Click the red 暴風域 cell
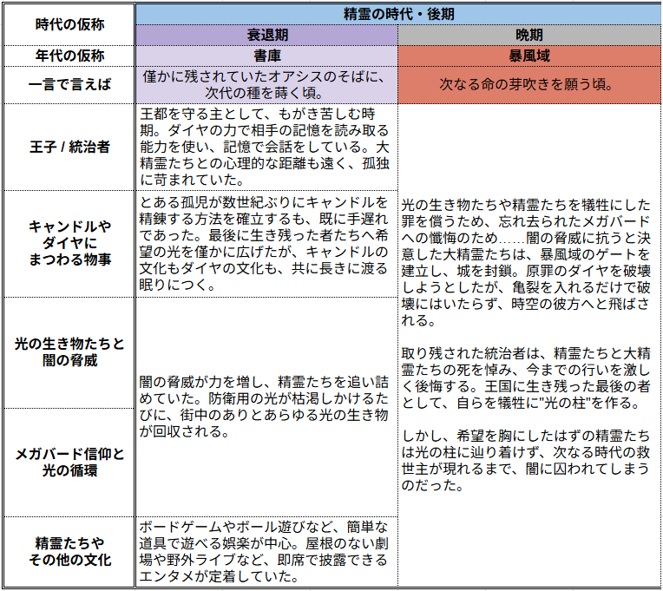This screenshot has height=591, width=663. coord(528,56)
